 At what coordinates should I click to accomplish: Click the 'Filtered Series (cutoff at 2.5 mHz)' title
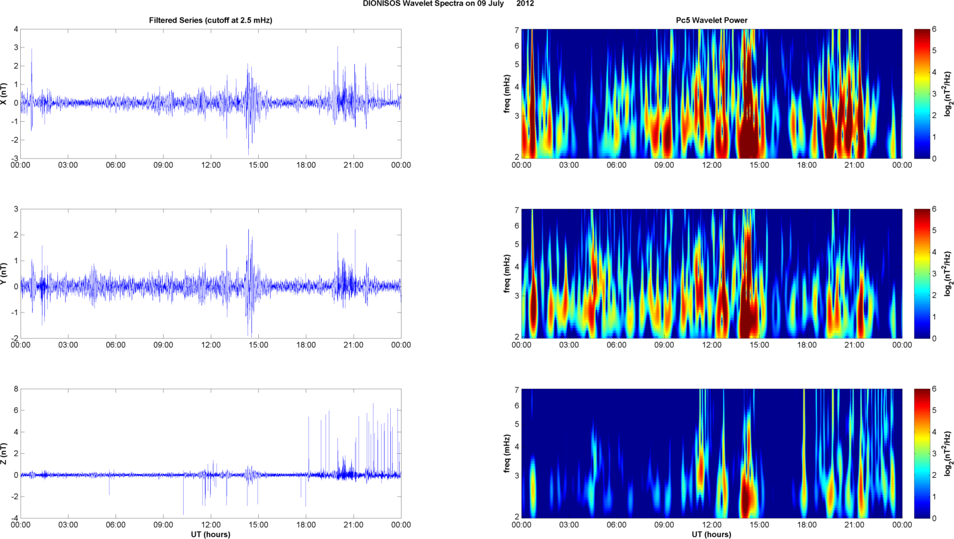211,20
